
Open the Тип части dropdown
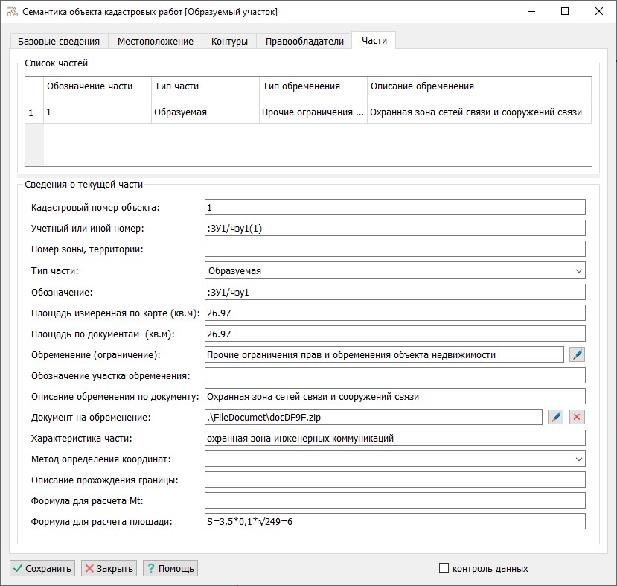pos(394,271)
